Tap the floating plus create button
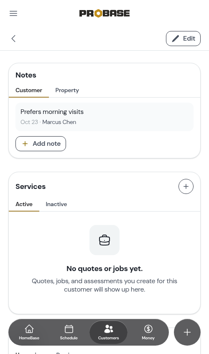Screen dimensions: 209x354 point(187,332)
